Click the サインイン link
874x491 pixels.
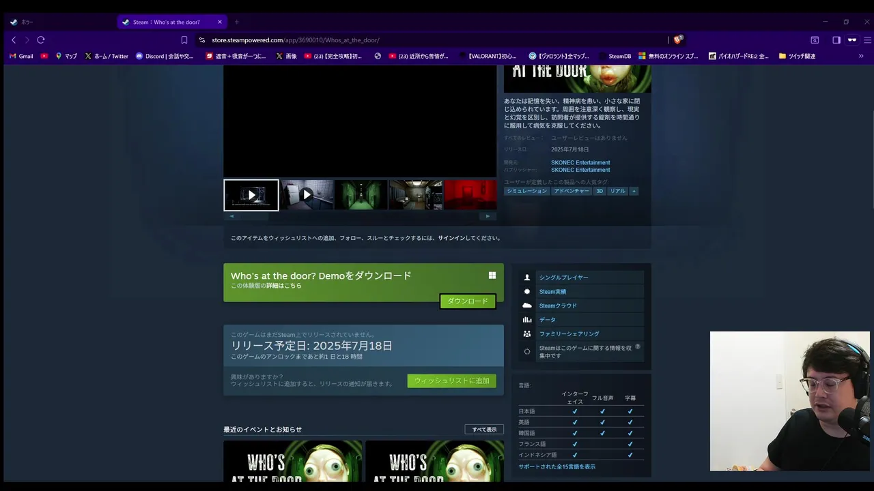pyautogui.click(x=451, y=238)
